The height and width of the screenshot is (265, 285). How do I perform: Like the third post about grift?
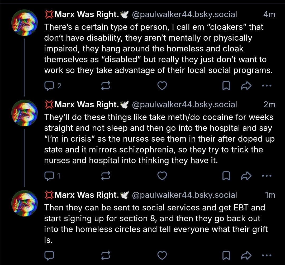[162, 255]
